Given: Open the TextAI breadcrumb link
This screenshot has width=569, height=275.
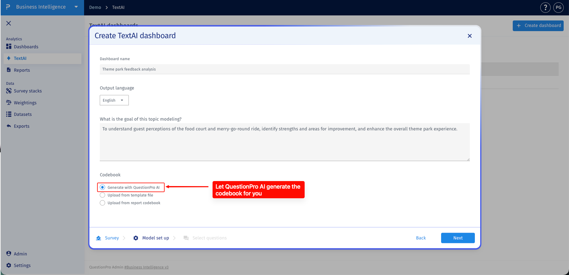Looking at the screenshot, I should pyautogui.click(x=118, y=7).
